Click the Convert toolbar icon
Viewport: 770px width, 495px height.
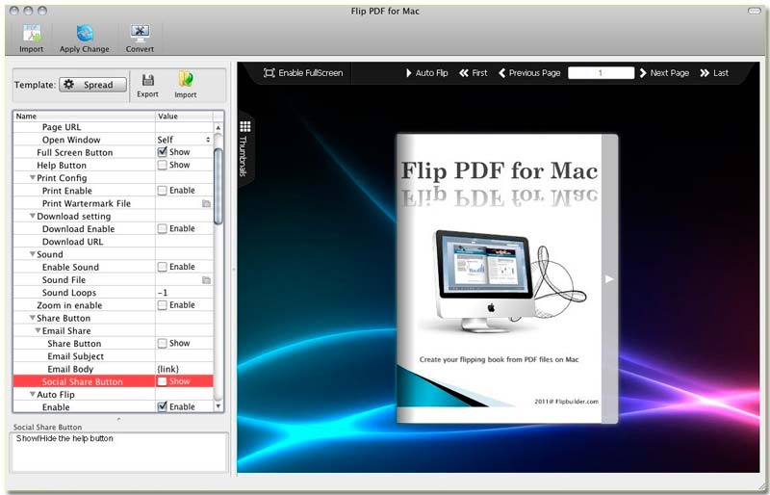pos(140,34)
